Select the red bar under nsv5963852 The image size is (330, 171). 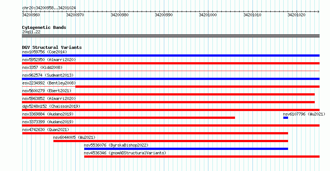tap(168, 102)
